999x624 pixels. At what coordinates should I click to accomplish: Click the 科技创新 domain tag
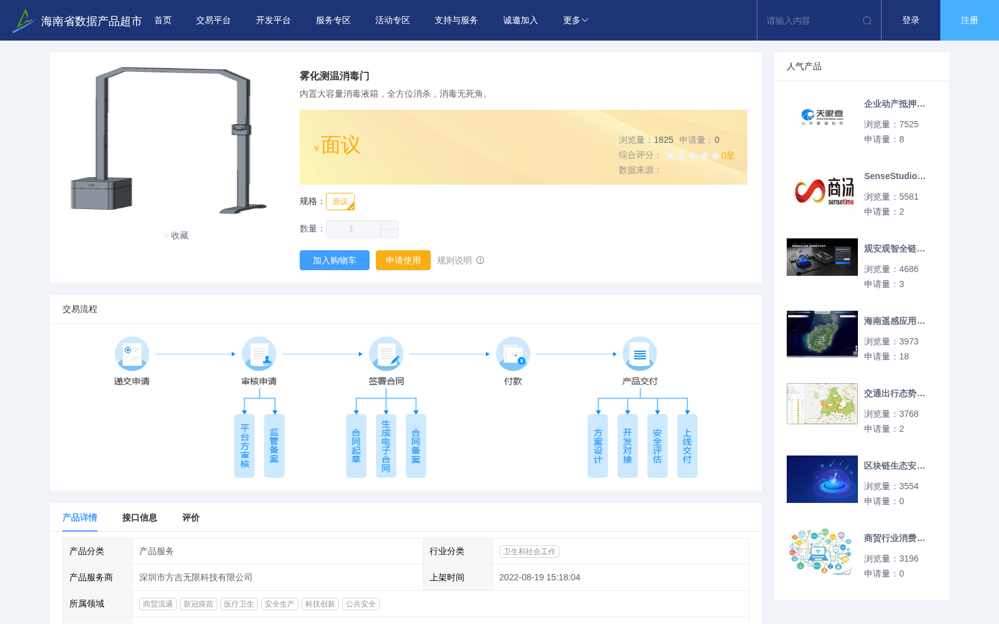[320, 604]
